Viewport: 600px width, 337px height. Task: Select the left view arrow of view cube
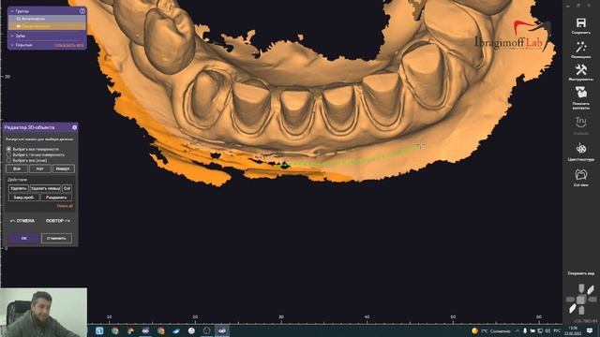tap(571, 300)
